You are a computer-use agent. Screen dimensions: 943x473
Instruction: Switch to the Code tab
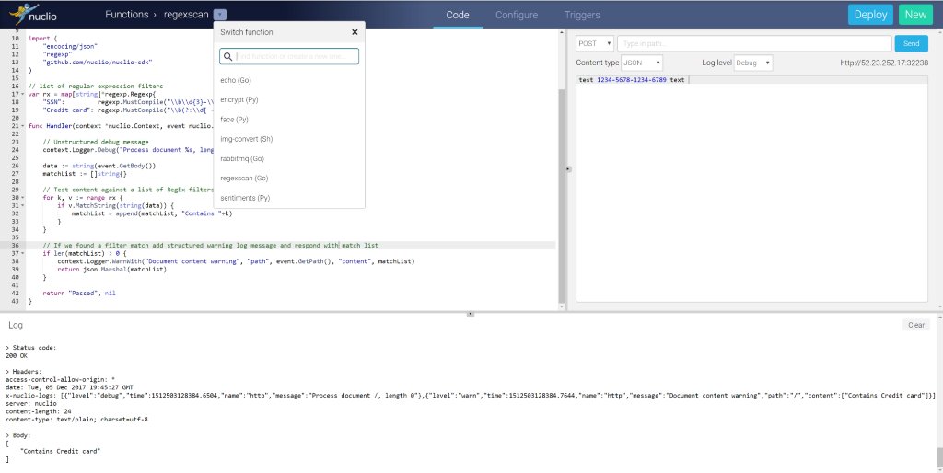coord(458,15)
